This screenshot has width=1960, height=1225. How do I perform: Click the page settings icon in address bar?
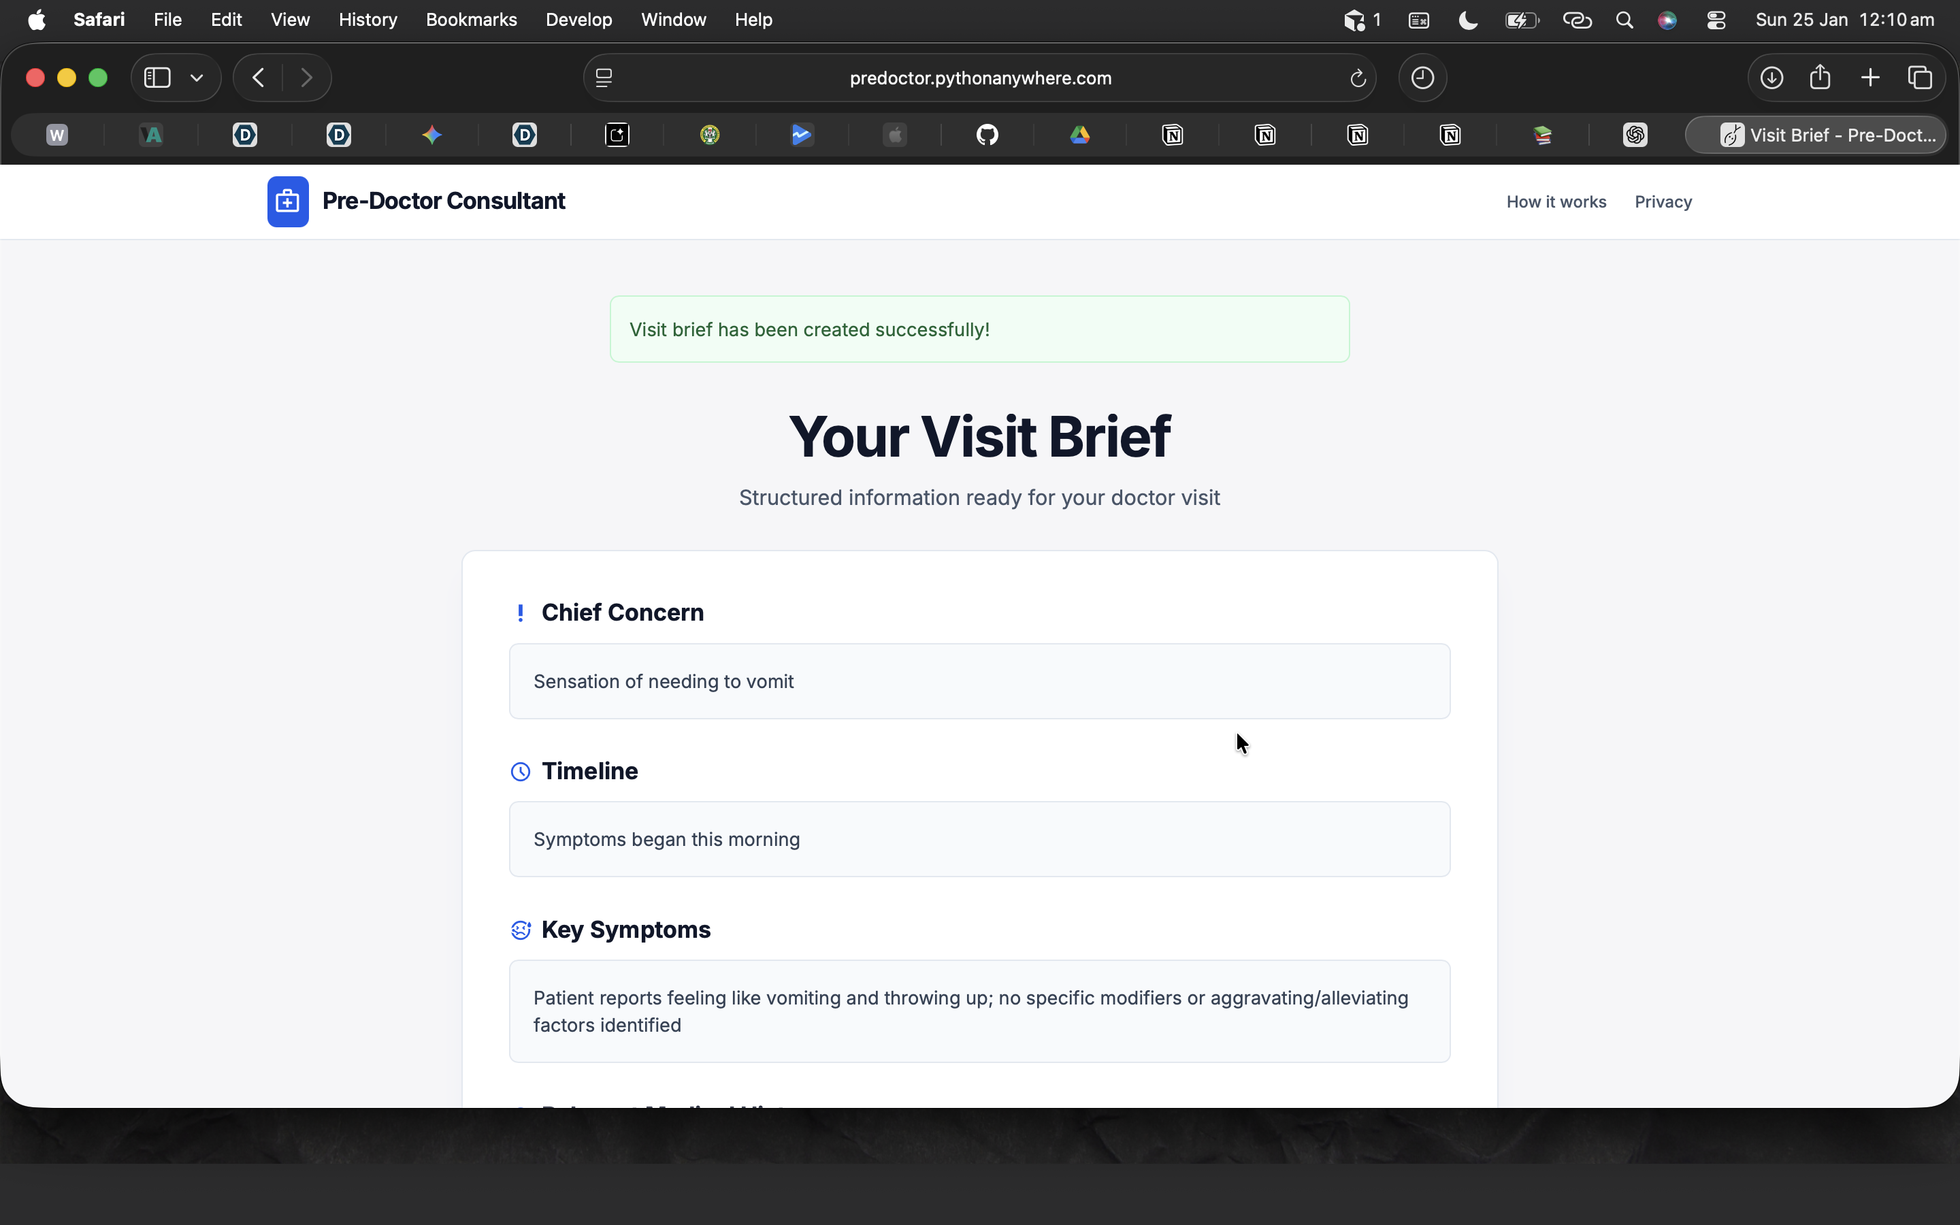(x=604, y=78)
